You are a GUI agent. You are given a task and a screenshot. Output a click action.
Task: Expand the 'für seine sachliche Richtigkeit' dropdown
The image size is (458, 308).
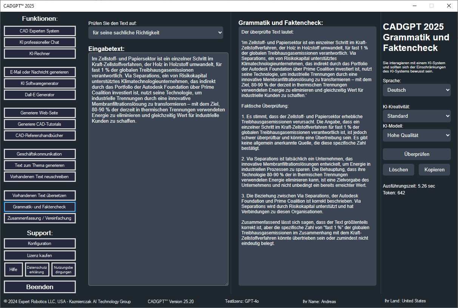pos(156,32)
